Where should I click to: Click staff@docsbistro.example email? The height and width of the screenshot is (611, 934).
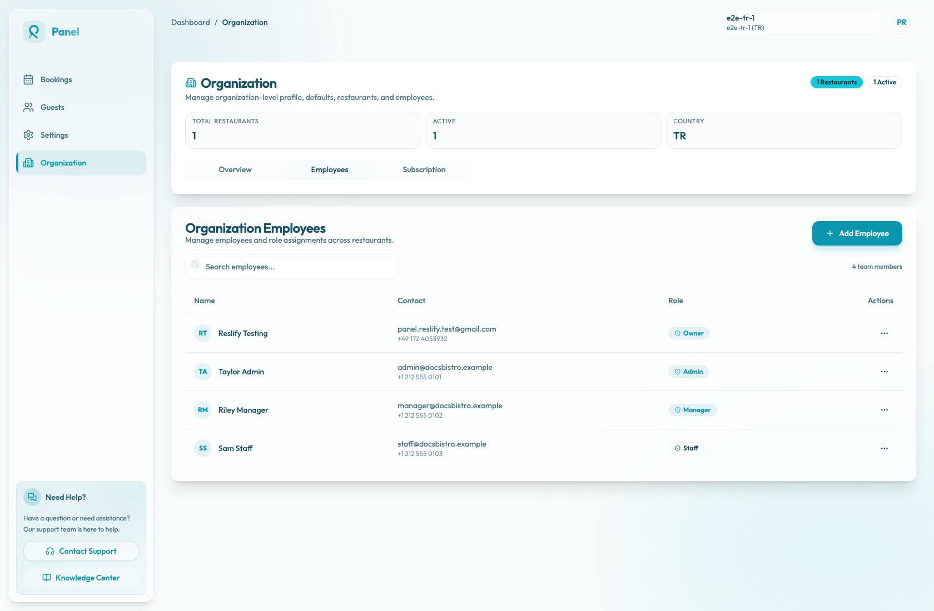click(442, 444)
